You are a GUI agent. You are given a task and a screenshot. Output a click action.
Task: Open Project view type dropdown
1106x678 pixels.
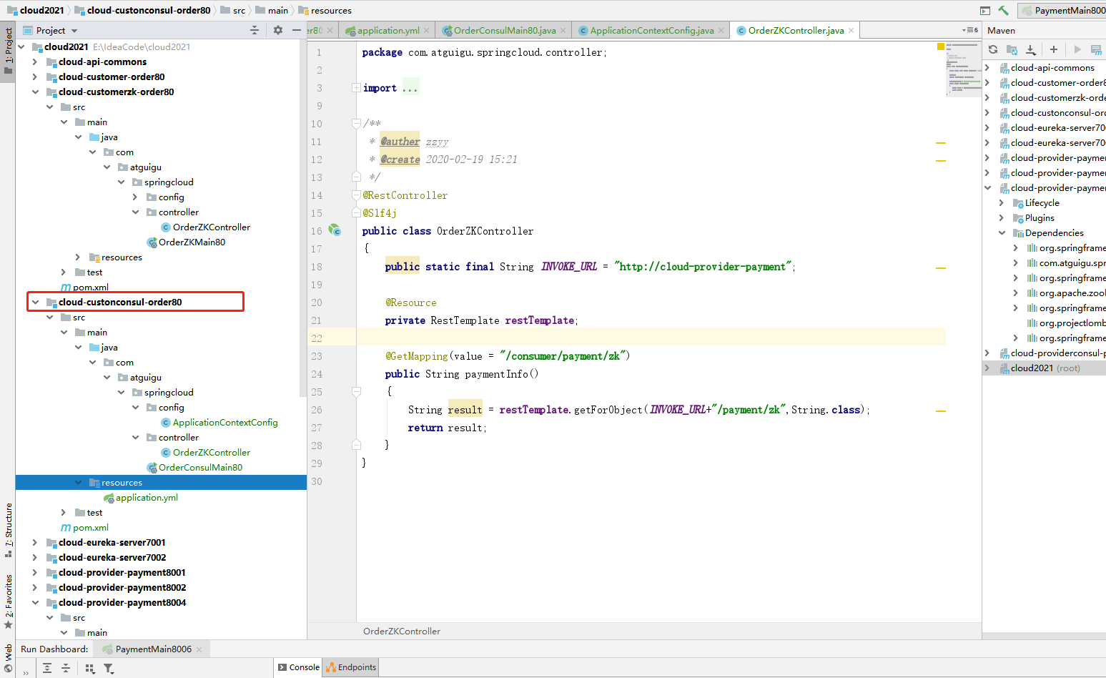pos(74,31)
